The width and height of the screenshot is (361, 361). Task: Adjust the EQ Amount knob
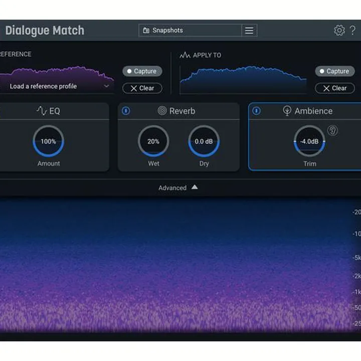[x=48, y=141]
